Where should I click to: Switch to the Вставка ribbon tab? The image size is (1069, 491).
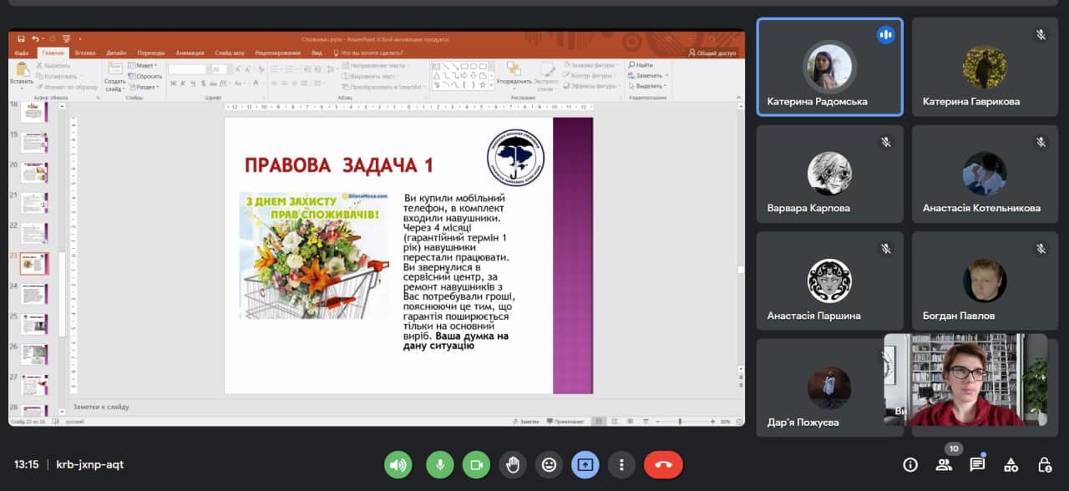coord(84,53)
